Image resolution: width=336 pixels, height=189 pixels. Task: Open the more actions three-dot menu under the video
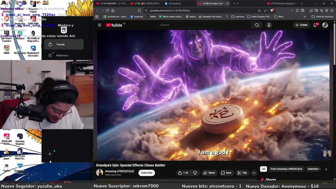(254, 173)
